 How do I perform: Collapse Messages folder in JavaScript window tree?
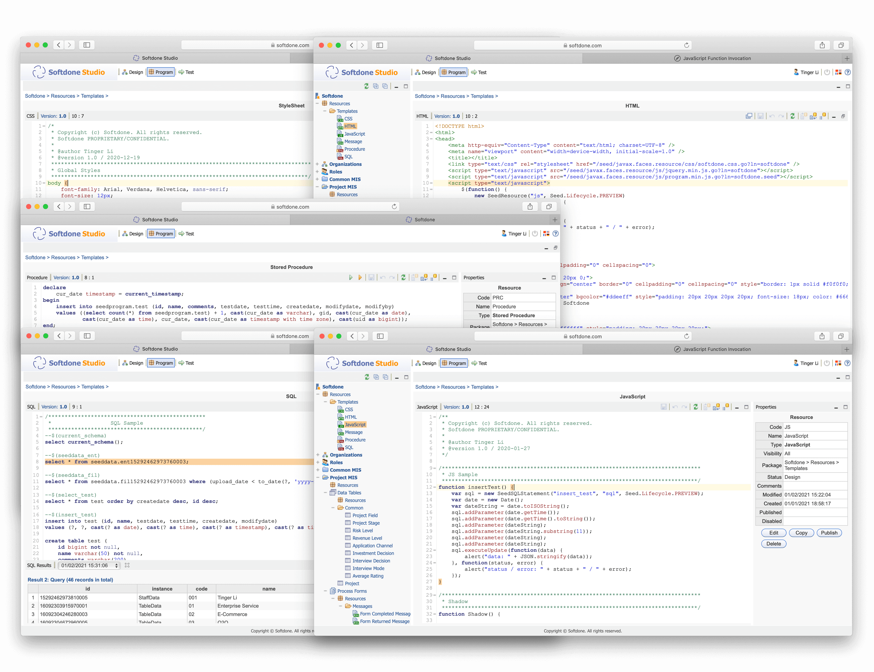point(341,606)
